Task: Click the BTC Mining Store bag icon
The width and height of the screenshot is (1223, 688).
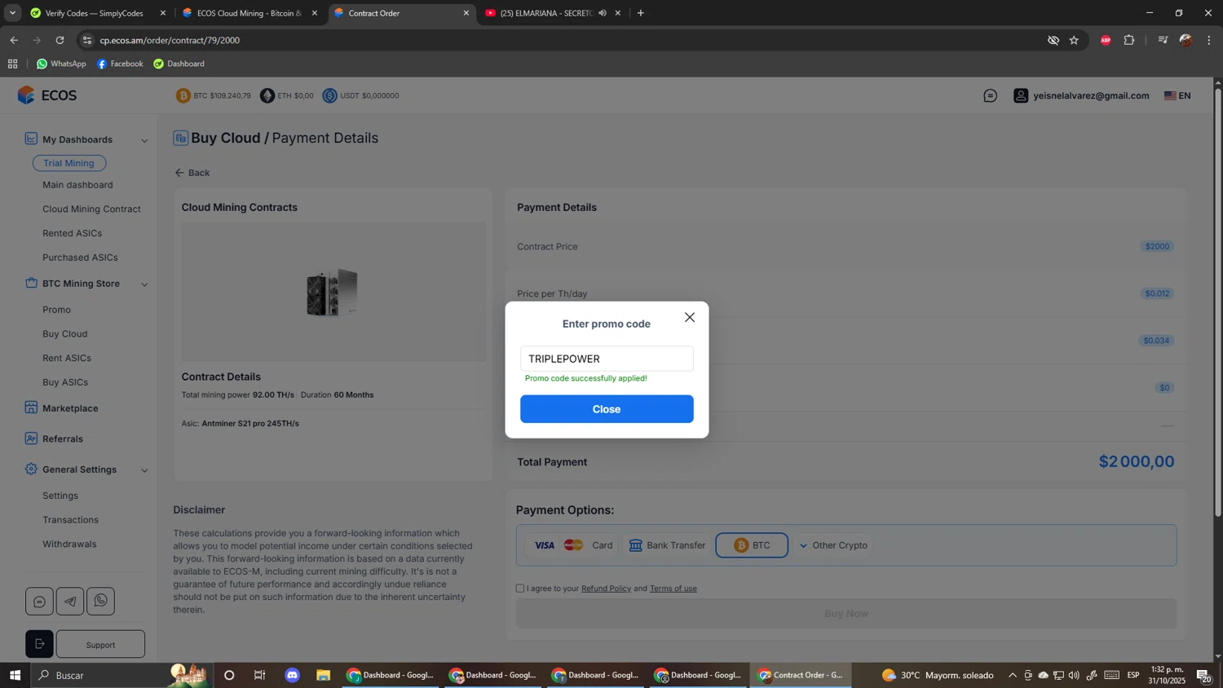Action: [x=31, y=283]
